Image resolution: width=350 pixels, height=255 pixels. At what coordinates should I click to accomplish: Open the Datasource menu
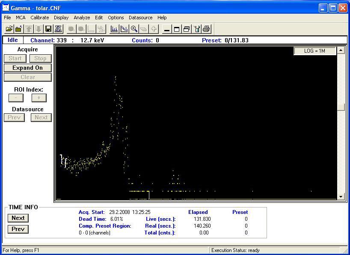141,18
